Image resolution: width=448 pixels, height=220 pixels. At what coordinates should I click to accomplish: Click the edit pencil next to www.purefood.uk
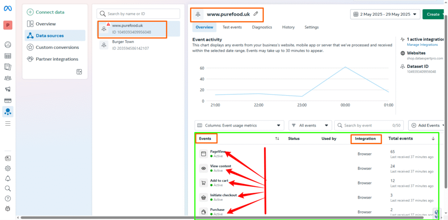(255, 14)
